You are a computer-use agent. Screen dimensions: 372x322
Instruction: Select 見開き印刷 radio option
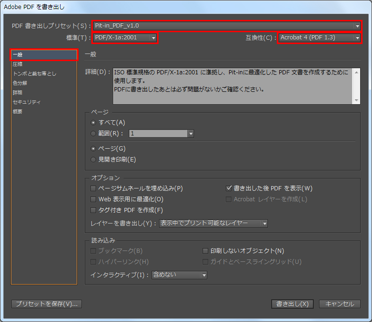[x=93, y=160]
